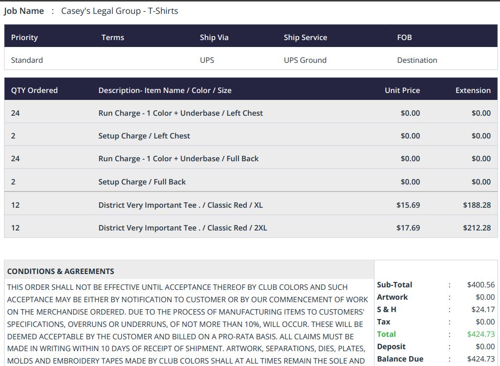Click the green Total amount $424.73

(x=481, y=334)
